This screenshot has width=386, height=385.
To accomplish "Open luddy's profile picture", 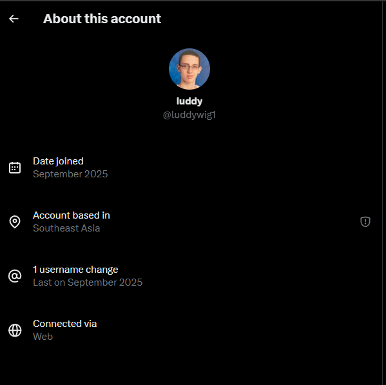I will coord(189,69).
